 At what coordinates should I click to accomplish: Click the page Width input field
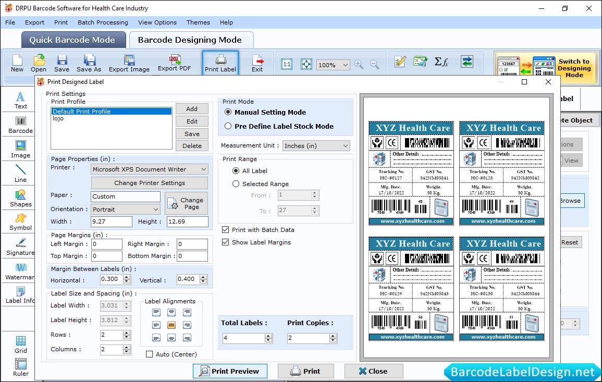112,221
